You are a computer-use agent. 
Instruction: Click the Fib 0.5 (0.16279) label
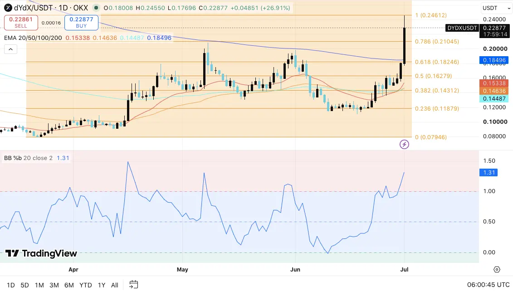click(x=434, y=76)
